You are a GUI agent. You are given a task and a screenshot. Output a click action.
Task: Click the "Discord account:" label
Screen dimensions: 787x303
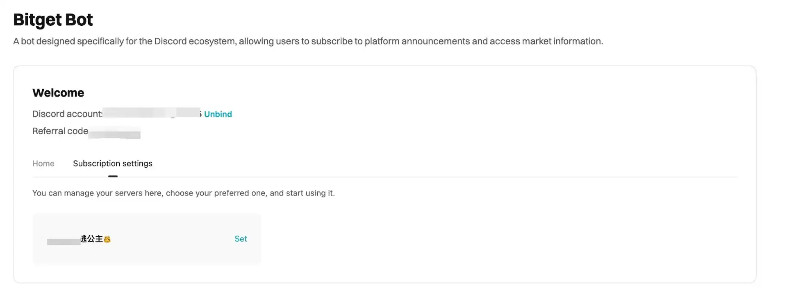tap(67, 114)
